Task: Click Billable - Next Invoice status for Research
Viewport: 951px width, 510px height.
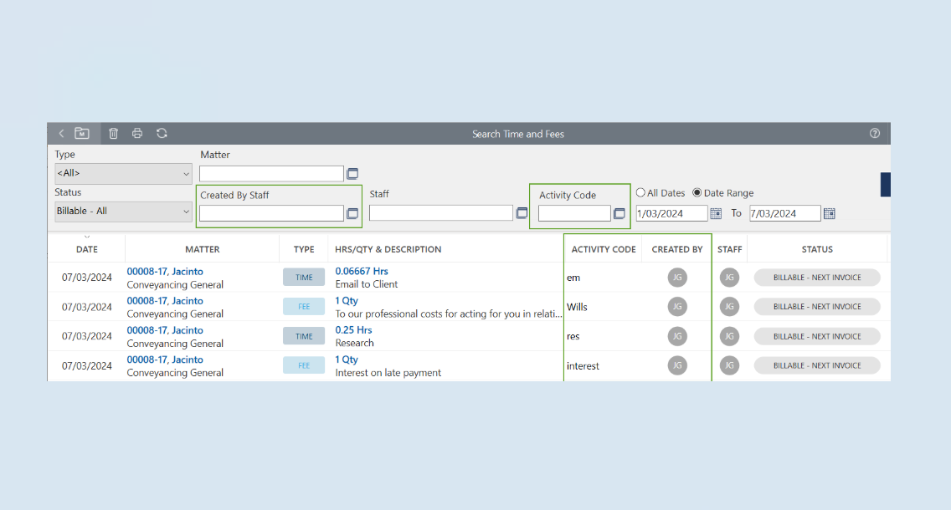Action: (817, 337)
